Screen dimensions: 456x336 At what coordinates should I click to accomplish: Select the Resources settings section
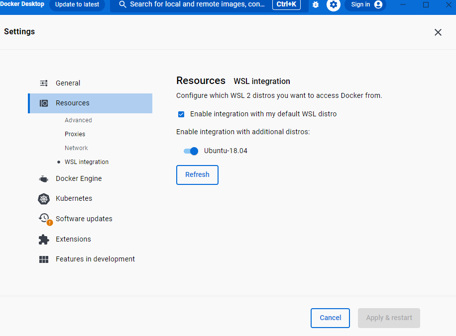[90, 103]
